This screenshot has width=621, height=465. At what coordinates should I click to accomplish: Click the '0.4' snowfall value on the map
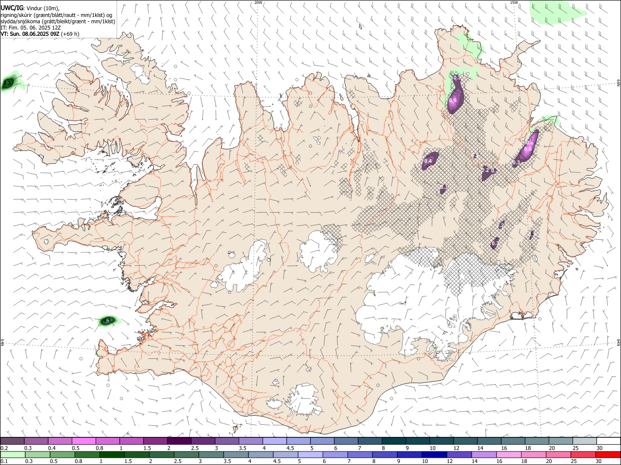[428, 161]
